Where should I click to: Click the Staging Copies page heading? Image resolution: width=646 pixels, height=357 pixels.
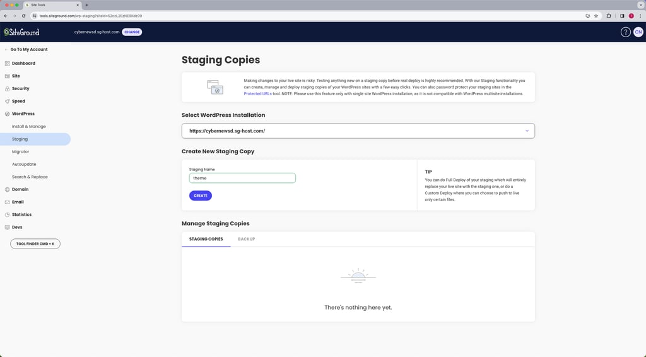coord(221,60)
